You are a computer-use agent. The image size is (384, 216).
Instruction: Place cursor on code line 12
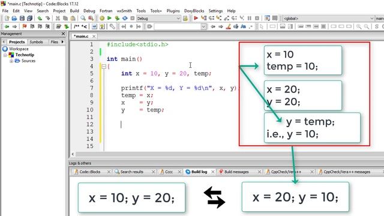172,124
